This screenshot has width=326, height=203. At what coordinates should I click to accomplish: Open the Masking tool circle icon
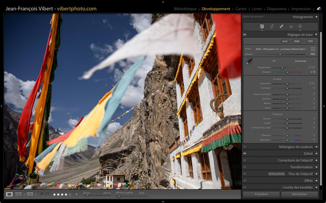coord(300,27)
